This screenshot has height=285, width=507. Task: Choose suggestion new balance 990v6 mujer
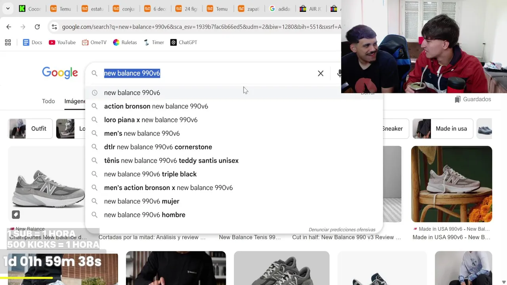234,201
